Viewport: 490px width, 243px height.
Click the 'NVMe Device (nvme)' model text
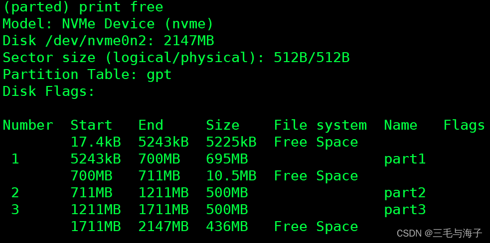click(138, 24)
